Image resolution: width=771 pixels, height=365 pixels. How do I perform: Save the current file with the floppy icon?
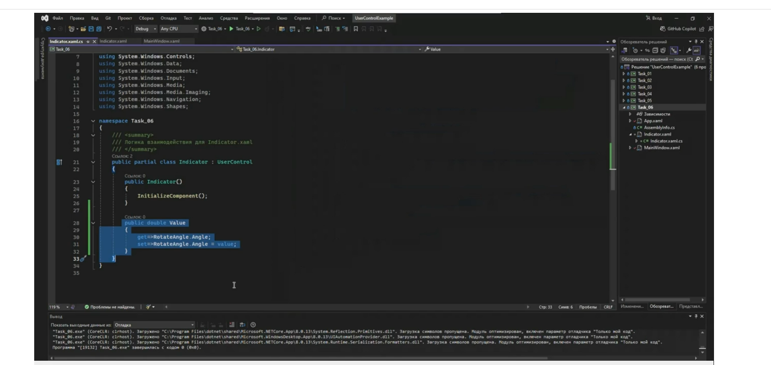pyautogui.click(x=91, y=29)
